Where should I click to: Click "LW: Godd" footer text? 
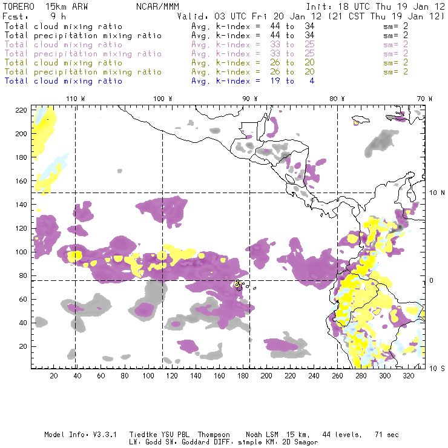click(x=145, y=443)
